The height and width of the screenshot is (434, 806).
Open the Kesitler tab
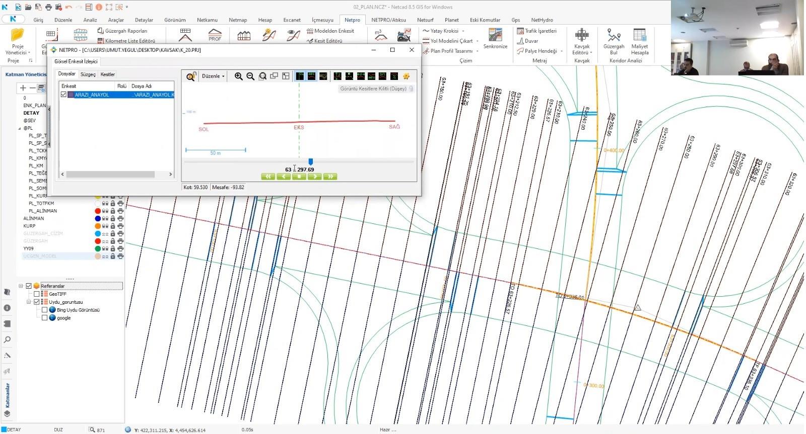pos(107,74)
